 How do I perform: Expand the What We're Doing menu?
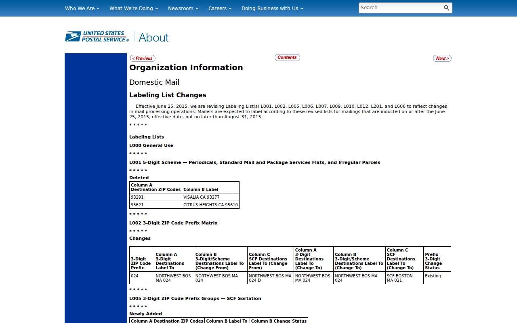coord(134,8)
